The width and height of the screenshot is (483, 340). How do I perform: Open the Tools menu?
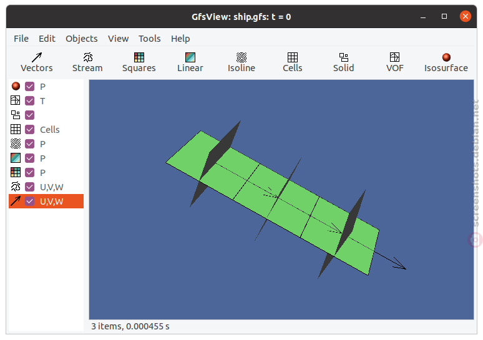150,39
